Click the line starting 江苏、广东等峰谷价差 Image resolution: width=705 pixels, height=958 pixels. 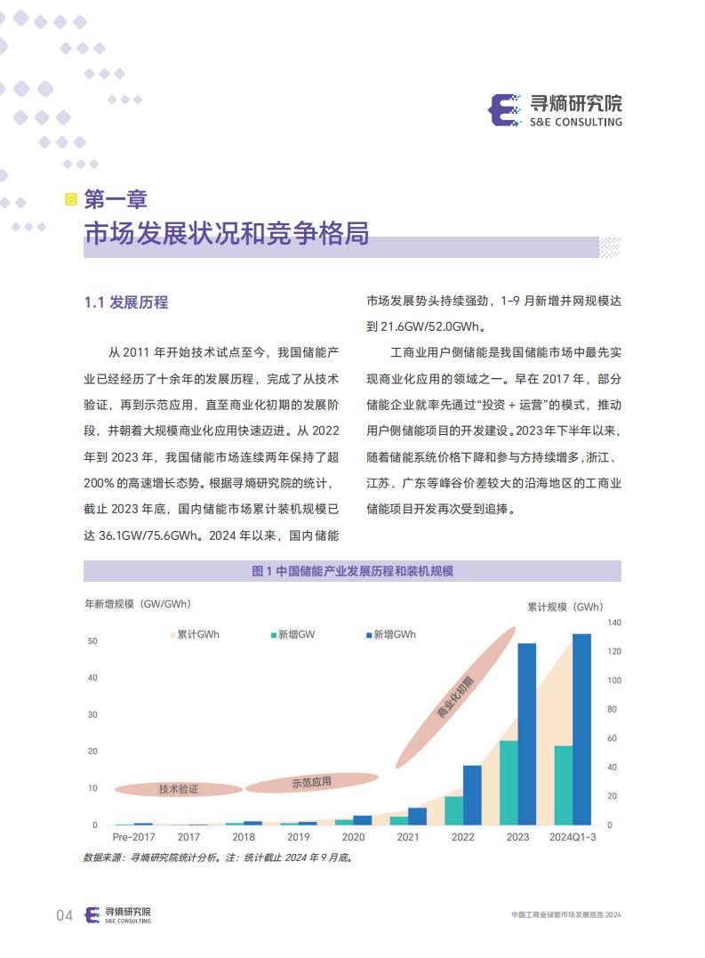(x=493, y=483)
